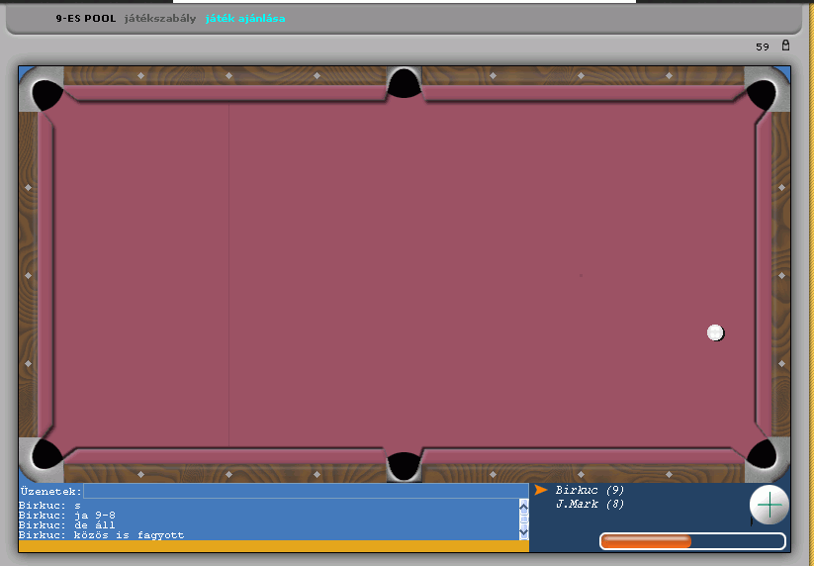Select player Birkuc (9) in the scoreboard
Viewport: 814px width, 566px height.
[589, 490]
